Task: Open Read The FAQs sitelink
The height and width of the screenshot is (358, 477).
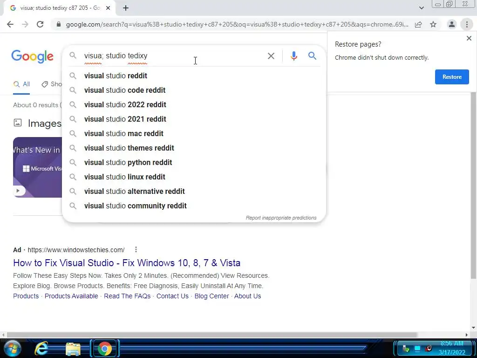Action: point(127,296)
